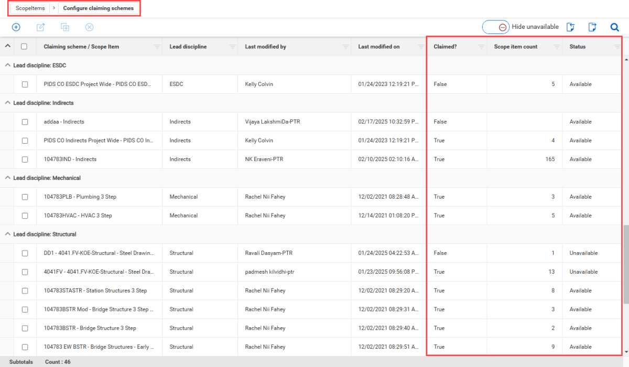Open filter menu for Lead discipline column
The height and width of the screenshot is (367, 629).
tap(232, 47)
